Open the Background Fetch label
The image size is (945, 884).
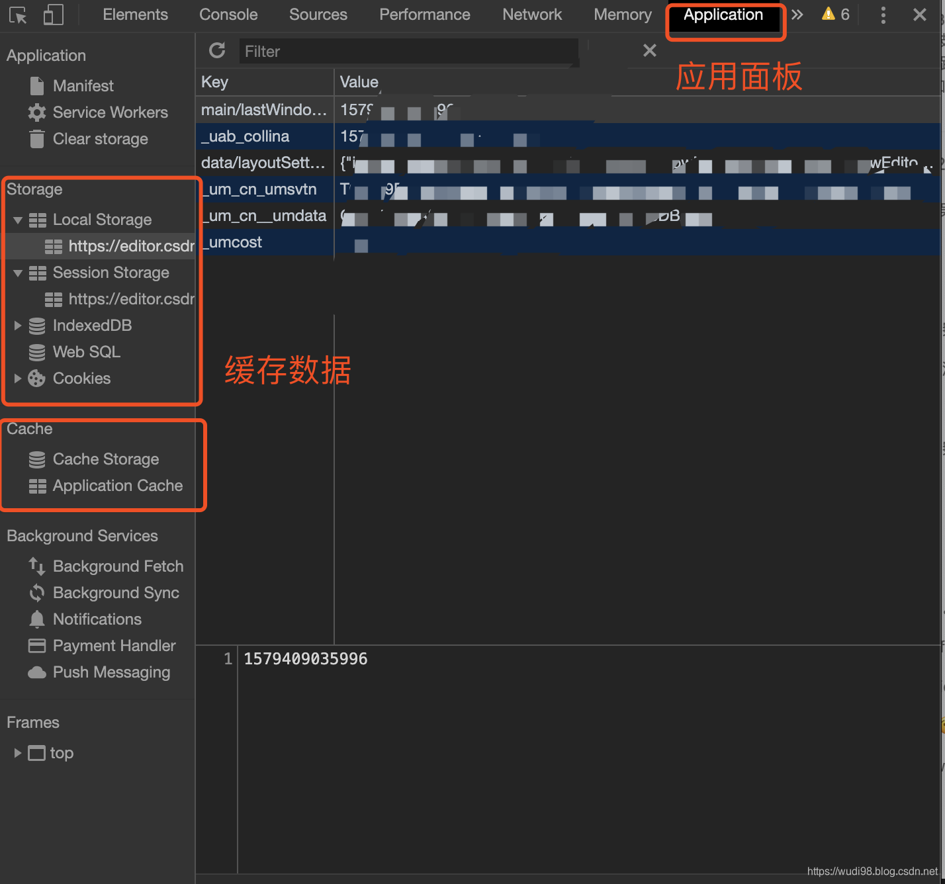118,566
